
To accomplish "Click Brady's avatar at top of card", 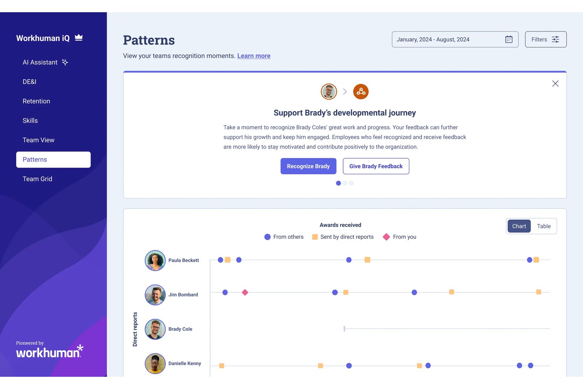I will coord(329,92).
